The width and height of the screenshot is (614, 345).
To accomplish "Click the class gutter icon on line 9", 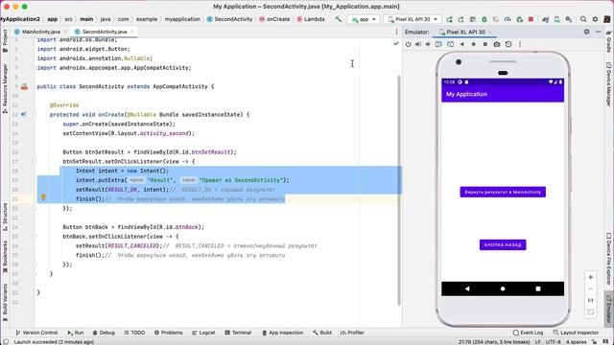I will coord(24,86).
